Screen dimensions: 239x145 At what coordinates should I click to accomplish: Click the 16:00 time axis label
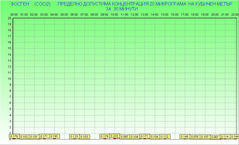point(175,14)
